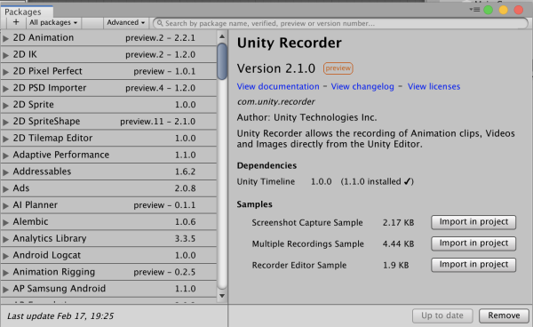Image resolution: width=533 pixels, height=327 pixels.
Task: Select the Addressables package name
Action: [x=42, y=171]
